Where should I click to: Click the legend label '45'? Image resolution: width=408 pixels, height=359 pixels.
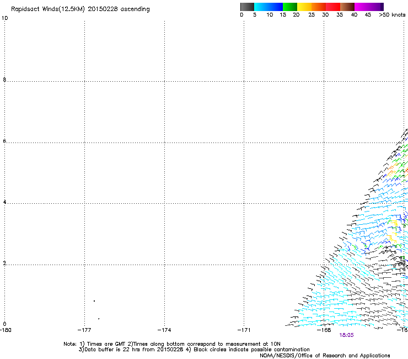(368, 15)
